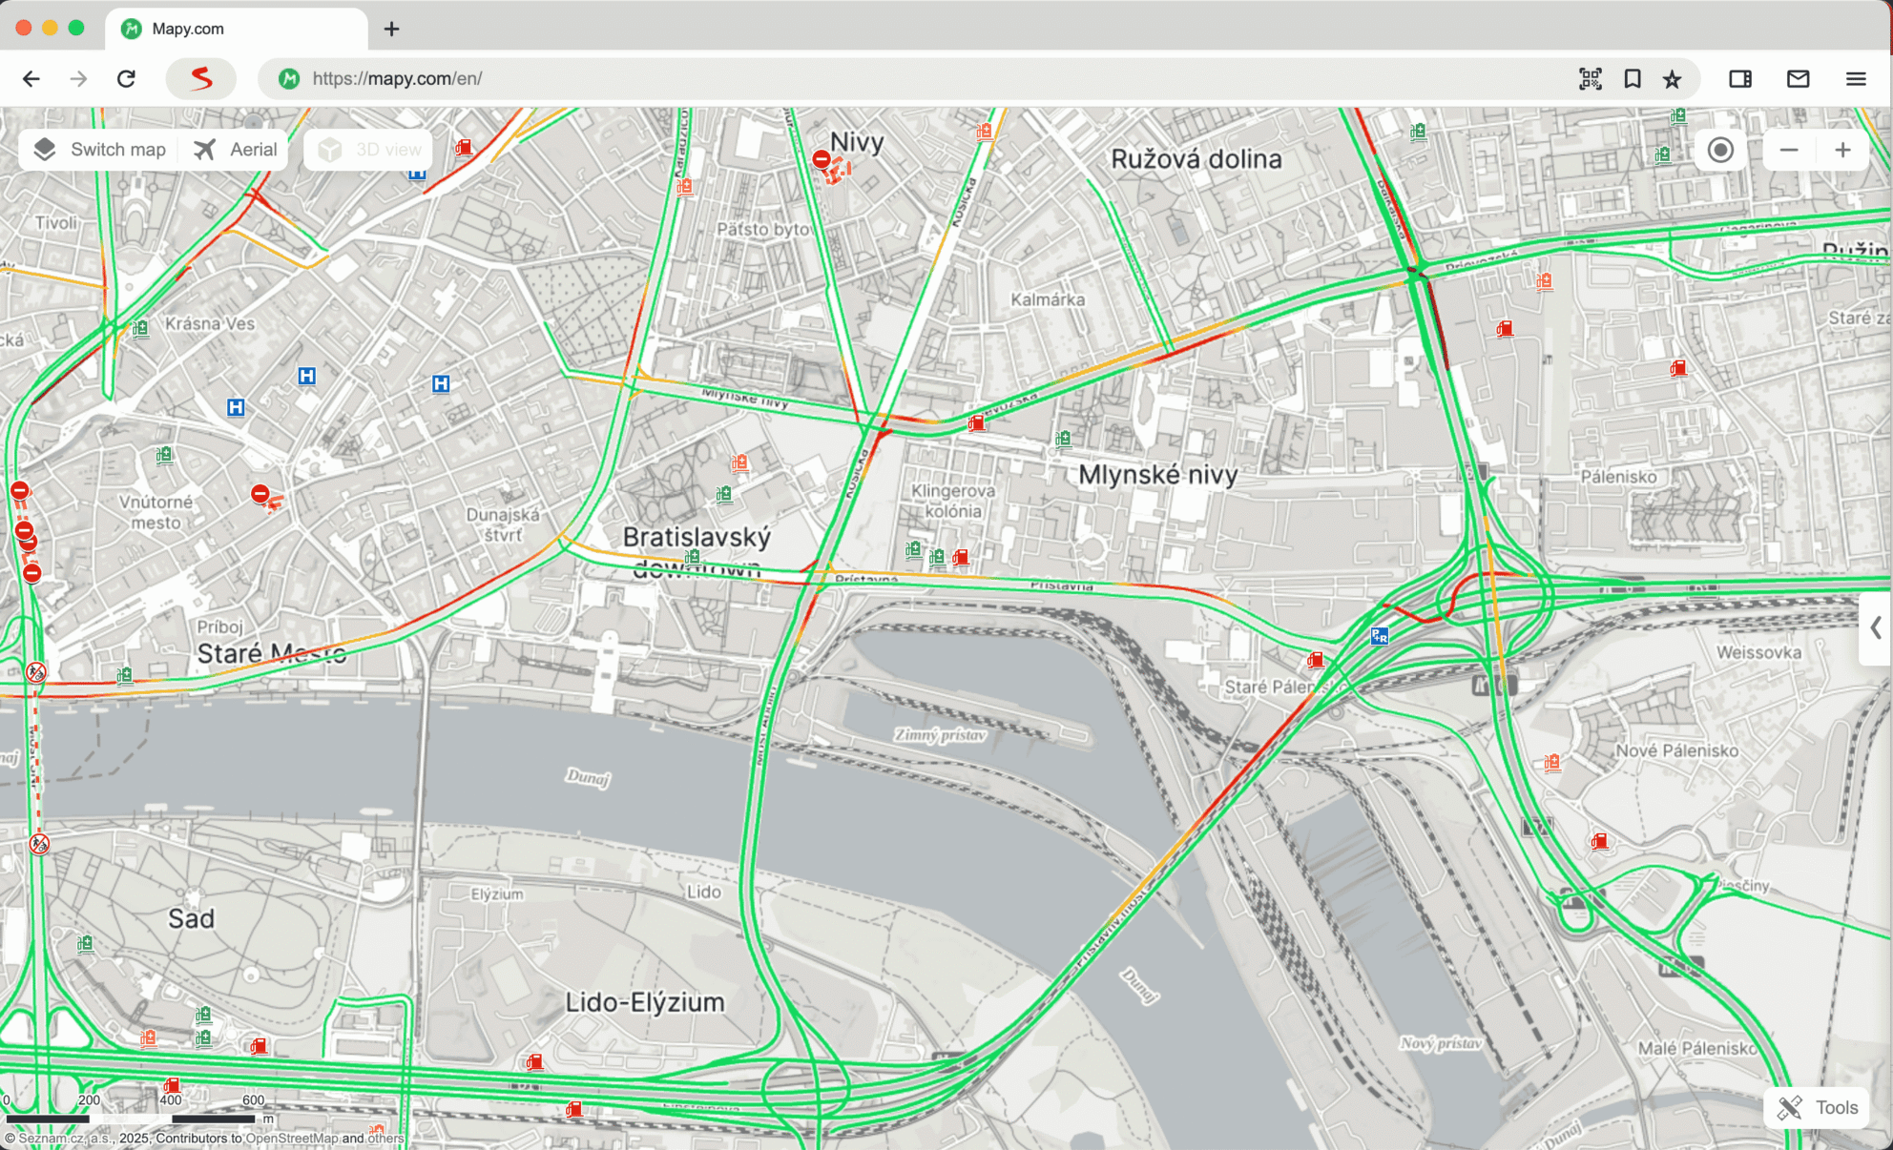Click the red Seznam S icon
The height and width of the screenshot is (1150, 1893).
pos(201,78)
